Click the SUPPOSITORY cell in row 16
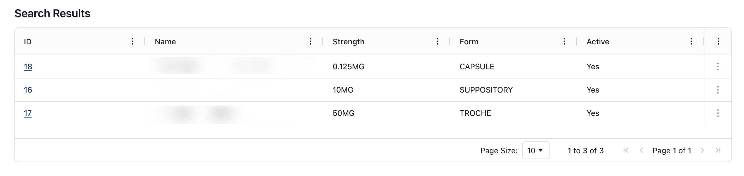The width and height of the screenshot is (744, 176). click(486, 90)
